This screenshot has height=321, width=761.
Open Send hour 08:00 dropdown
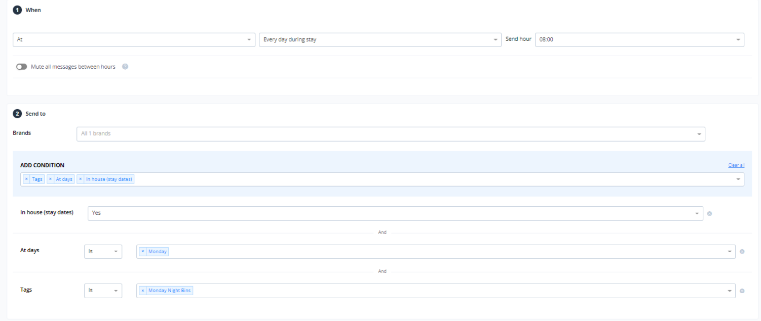click(639, 39)
